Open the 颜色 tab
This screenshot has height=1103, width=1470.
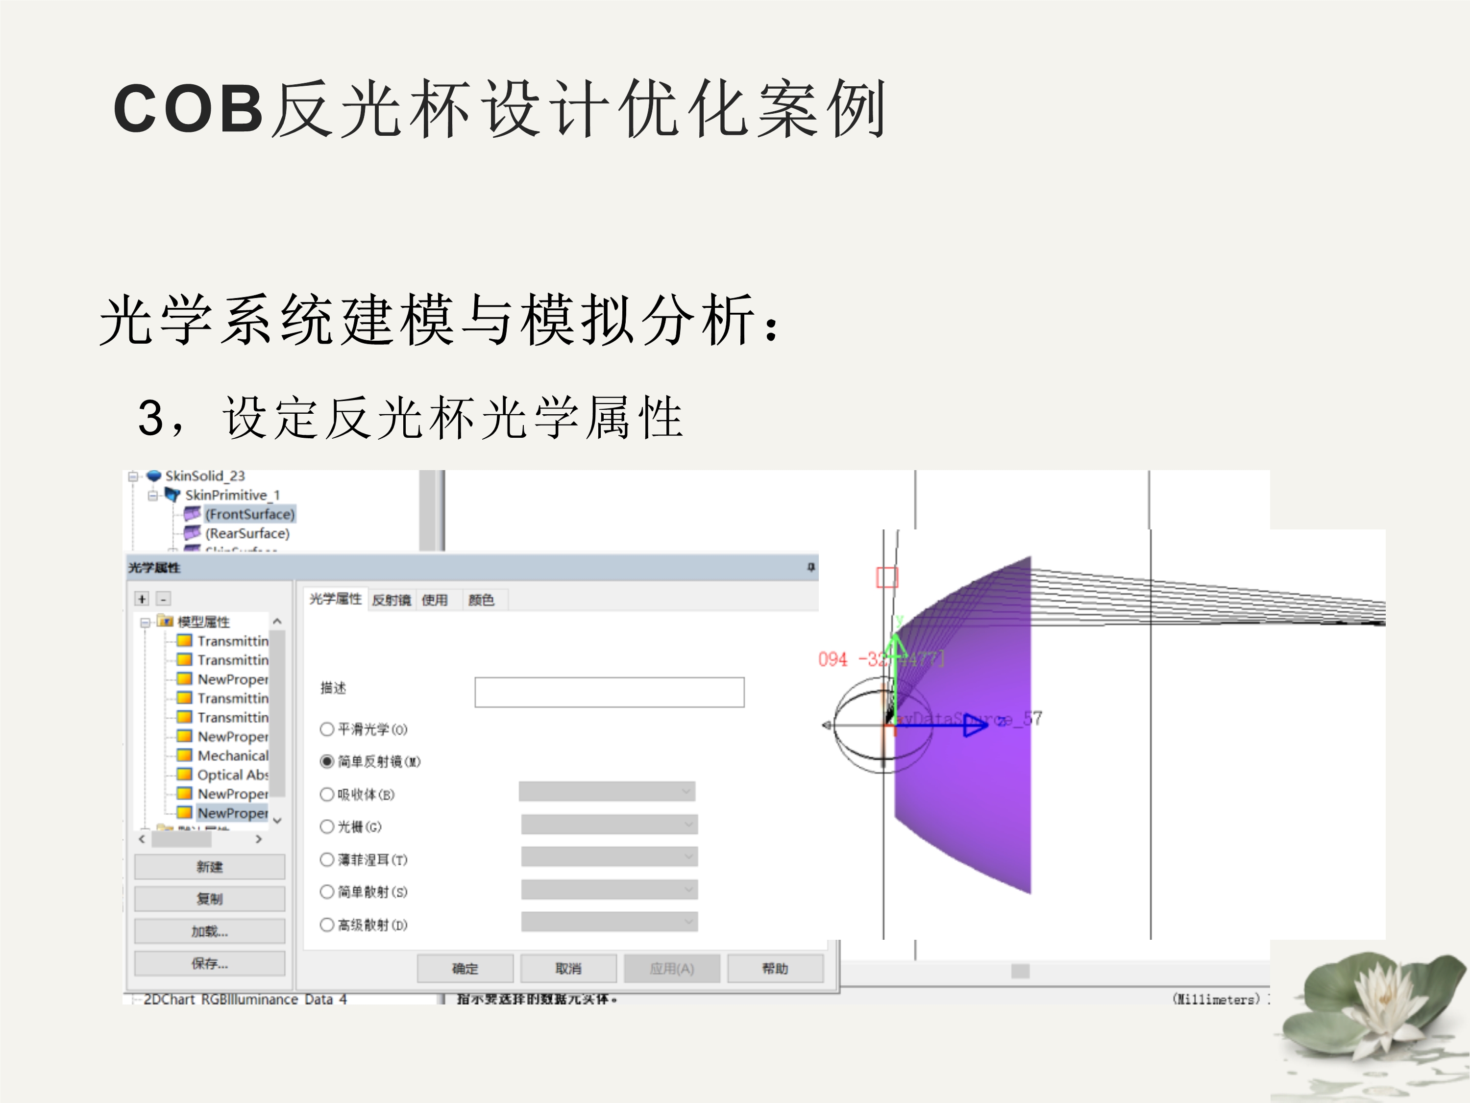pyautogui.click(x=481, y=601)
